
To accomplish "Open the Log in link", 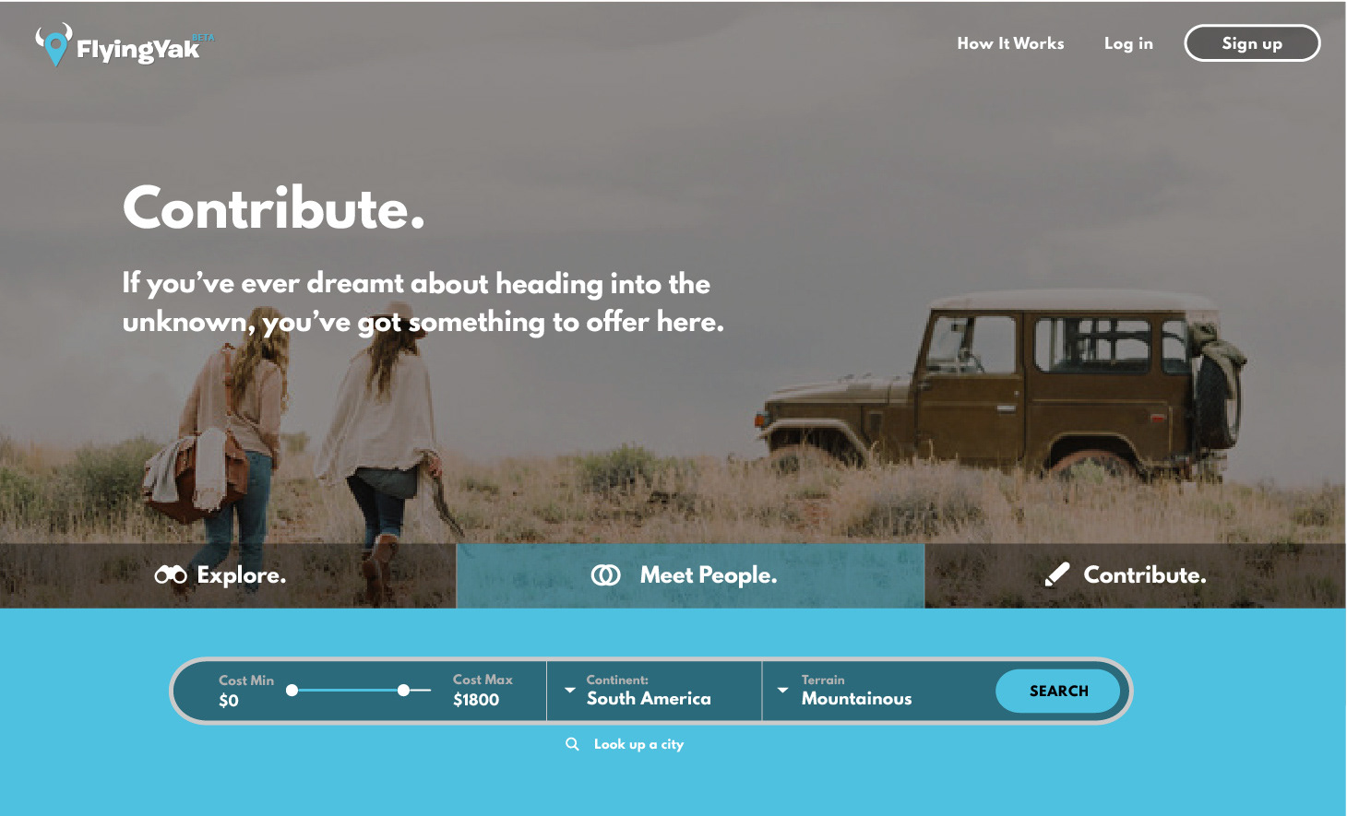I will click(1128, 43).
